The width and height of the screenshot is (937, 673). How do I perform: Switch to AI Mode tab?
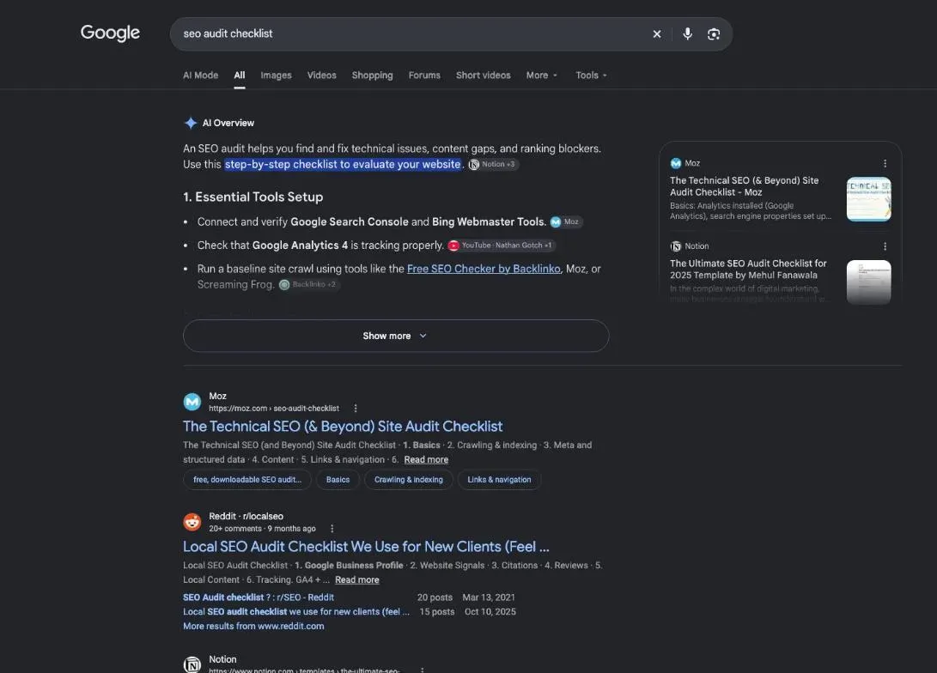[200, 76]
